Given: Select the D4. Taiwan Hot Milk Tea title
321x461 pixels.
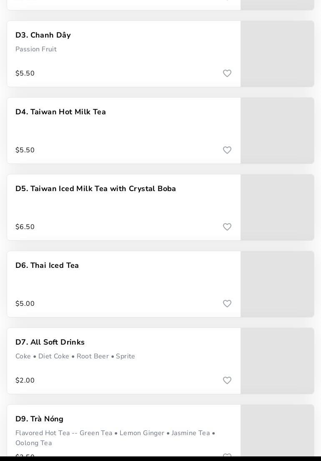Looking at the screenshot, I should pos(60,112).
